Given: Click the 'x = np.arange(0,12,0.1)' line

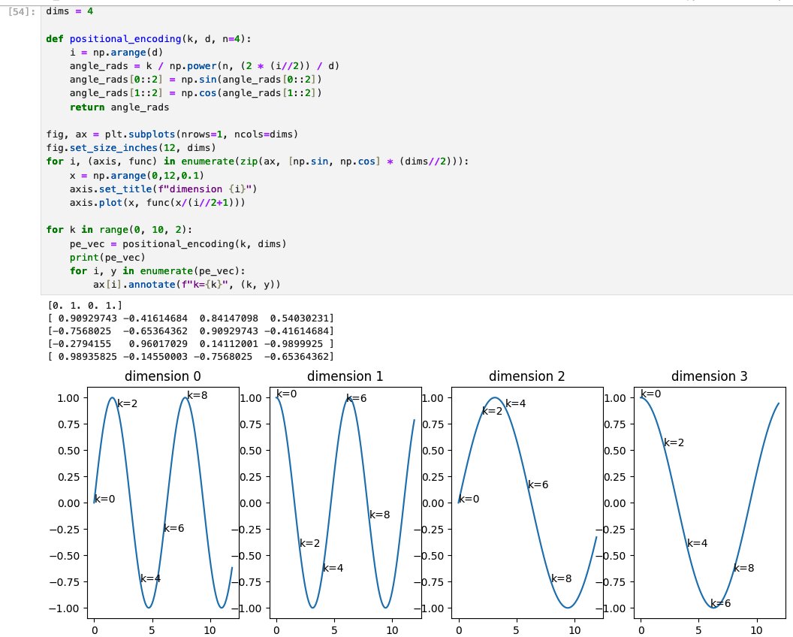Looking at the screenshot, I should [137, 176].
